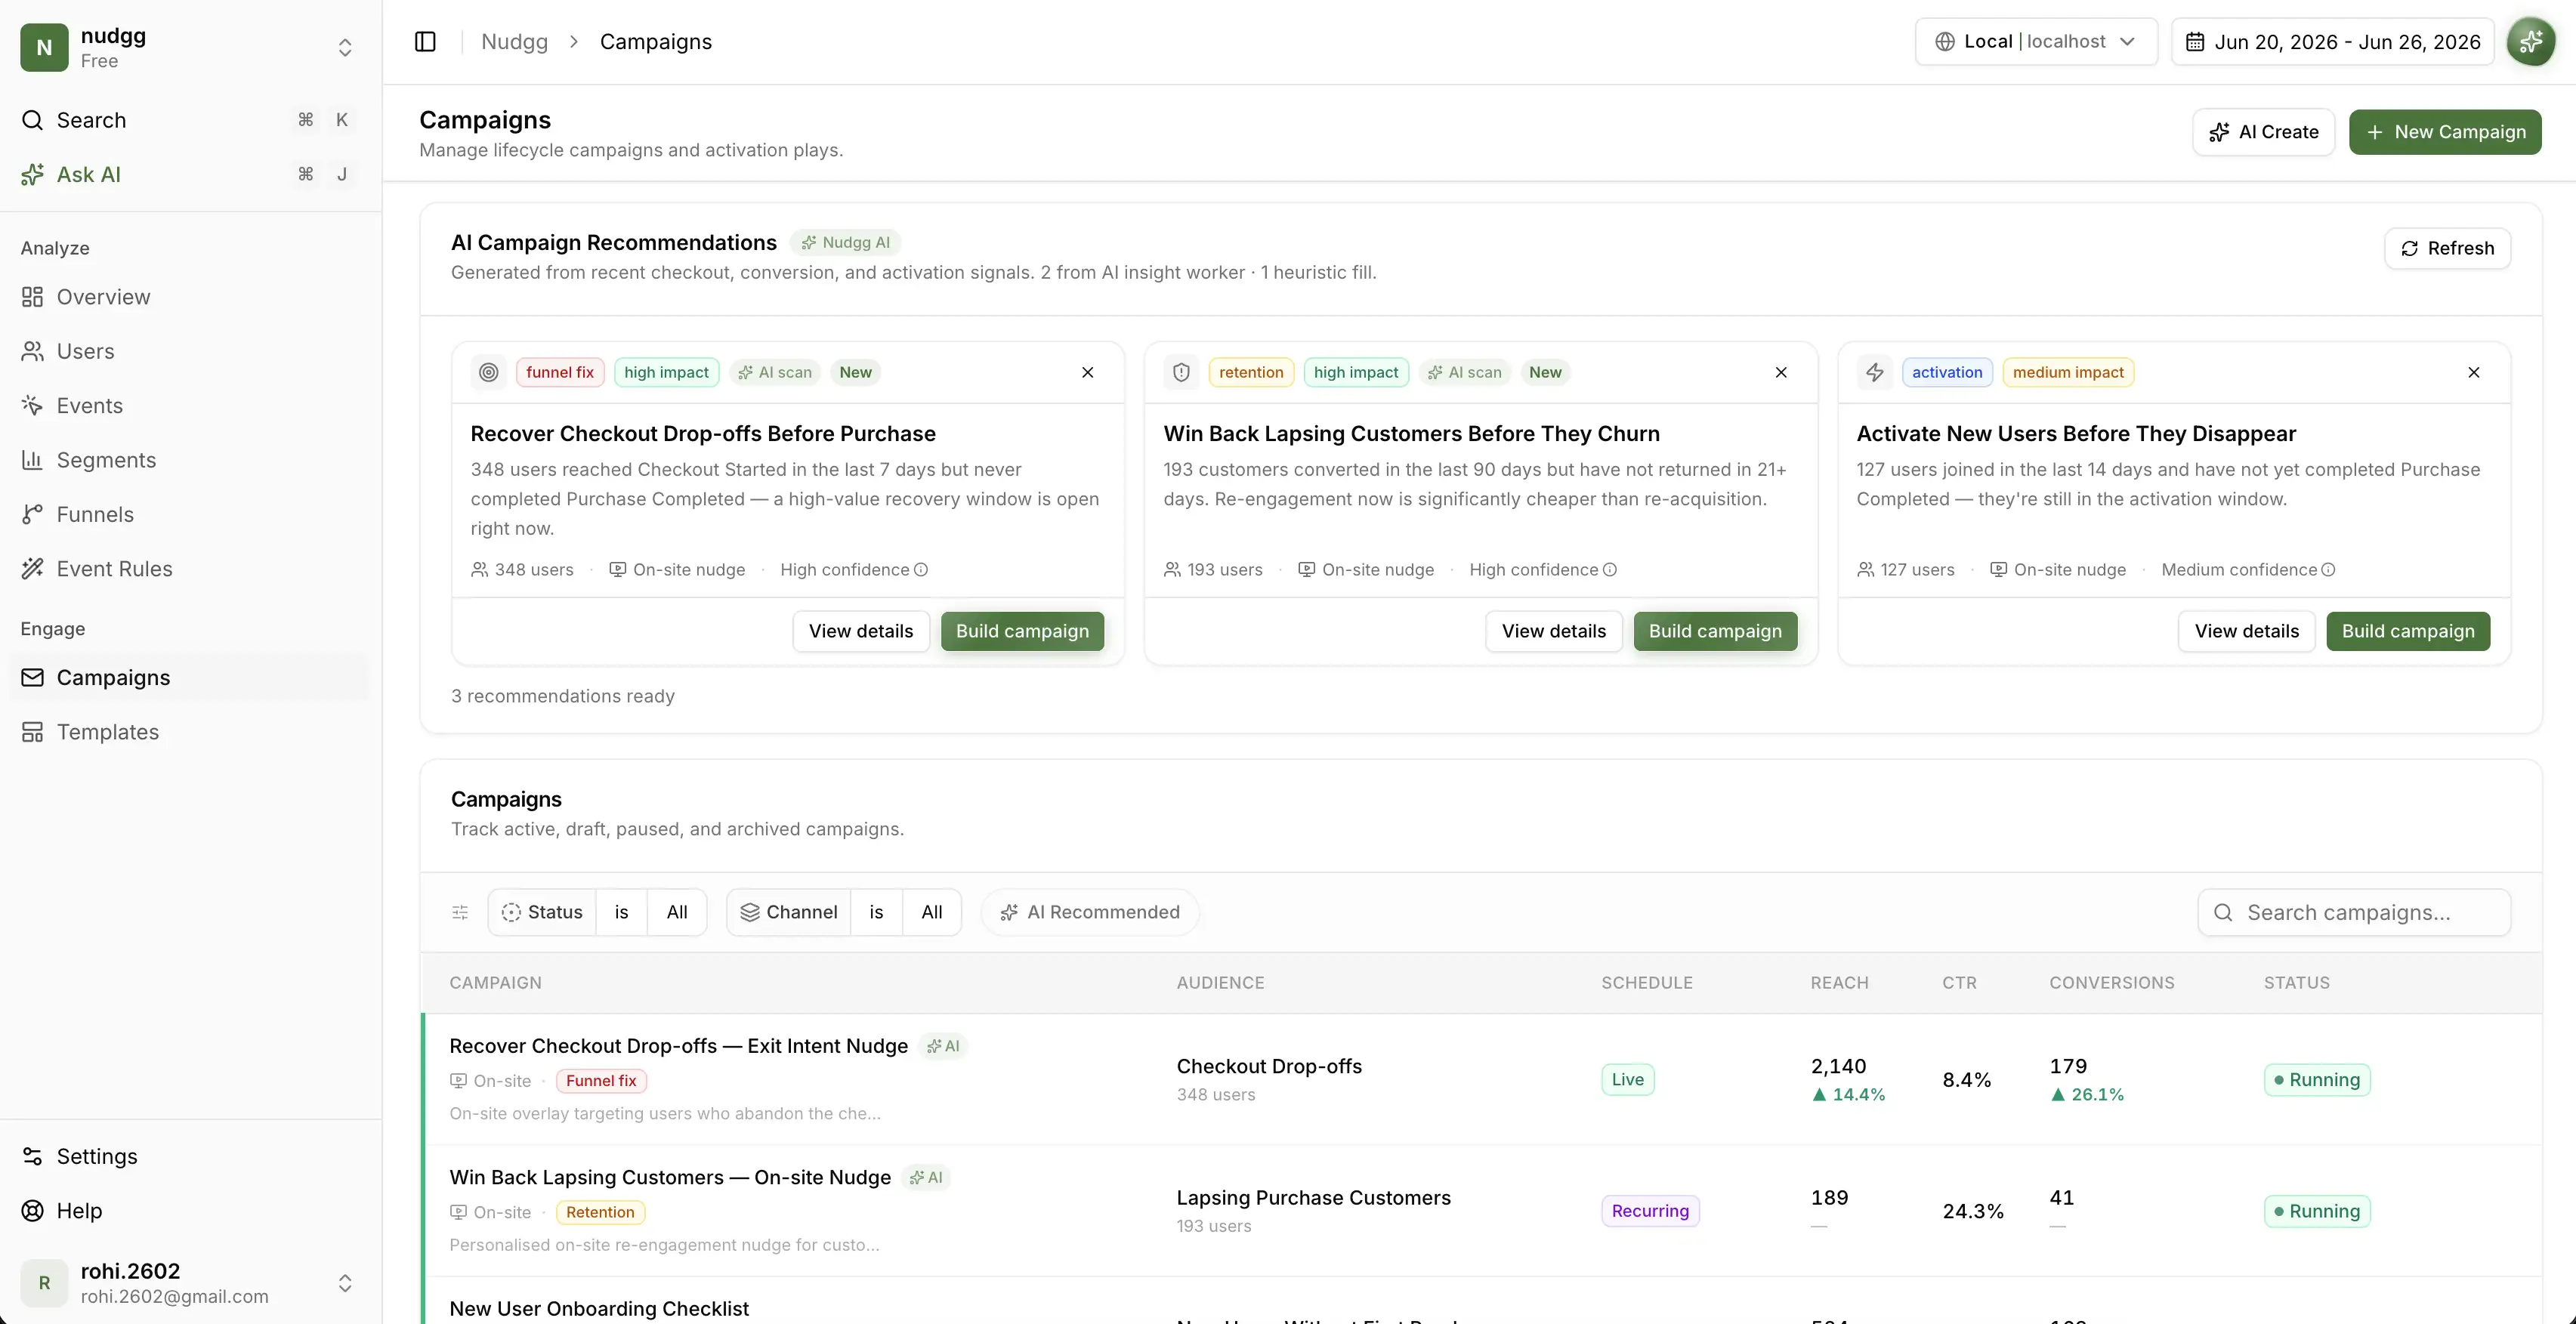2576x1324 pixels.
Task: Click the shield icon on retention card
Action: click(1181, 372)
